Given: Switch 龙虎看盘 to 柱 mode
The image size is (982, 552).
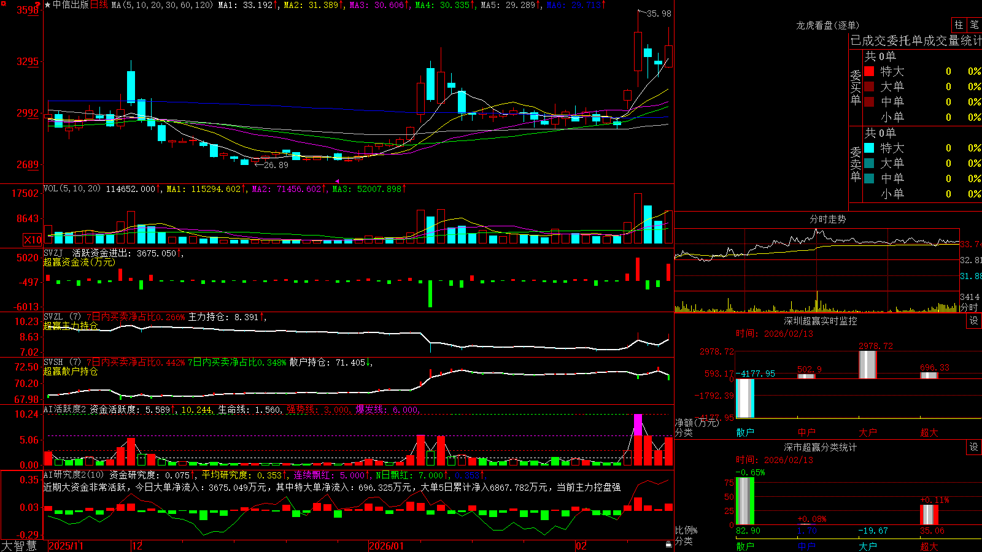Looking at the screenshot, I should coord(959,25).
